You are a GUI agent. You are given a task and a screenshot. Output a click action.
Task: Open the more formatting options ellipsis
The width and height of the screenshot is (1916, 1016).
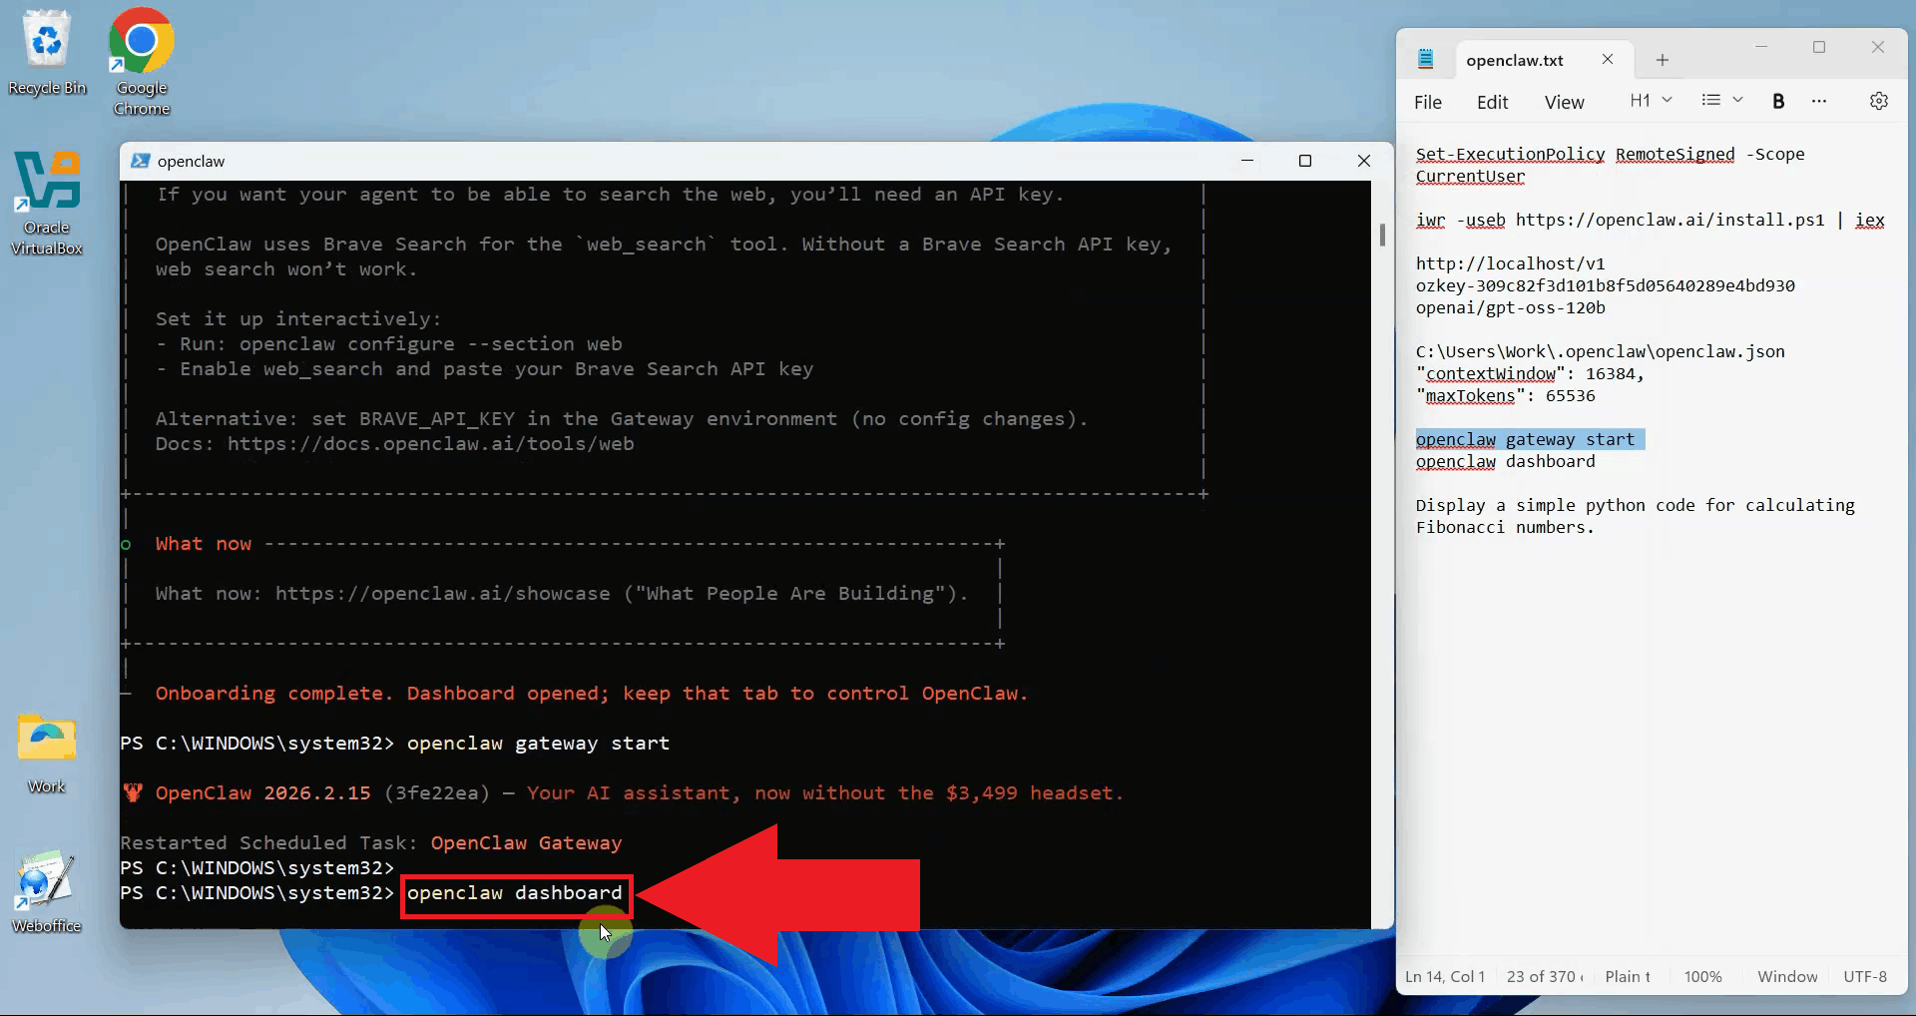pos(1819,101)
